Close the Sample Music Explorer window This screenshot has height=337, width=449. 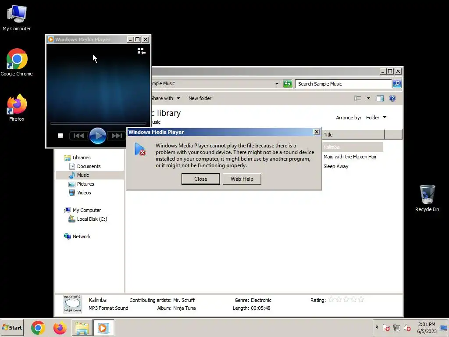coord(398,72)
